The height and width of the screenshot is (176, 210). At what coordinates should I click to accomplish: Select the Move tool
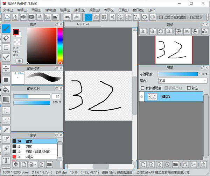(6, 68)
